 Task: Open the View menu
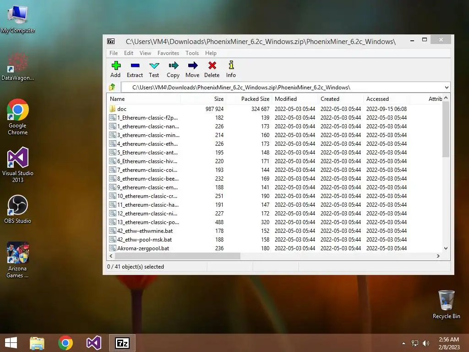point(145,53)
